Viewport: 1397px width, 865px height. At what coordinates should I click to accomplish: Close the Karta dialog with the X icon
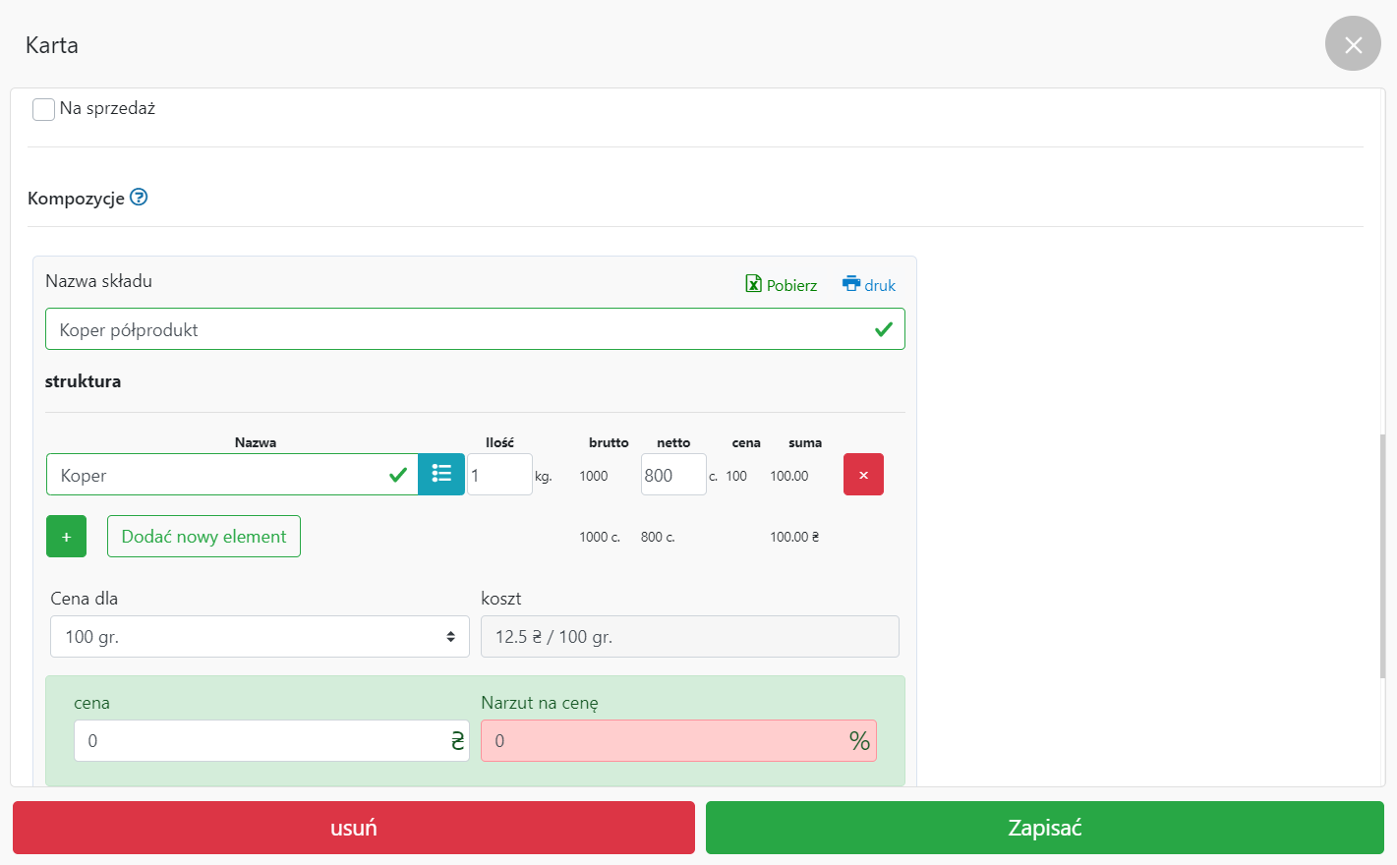(1353, 44)
